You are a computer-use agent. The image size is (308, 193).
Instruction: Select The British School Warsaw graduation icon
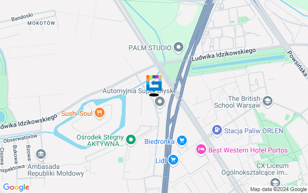coord(268,101)
